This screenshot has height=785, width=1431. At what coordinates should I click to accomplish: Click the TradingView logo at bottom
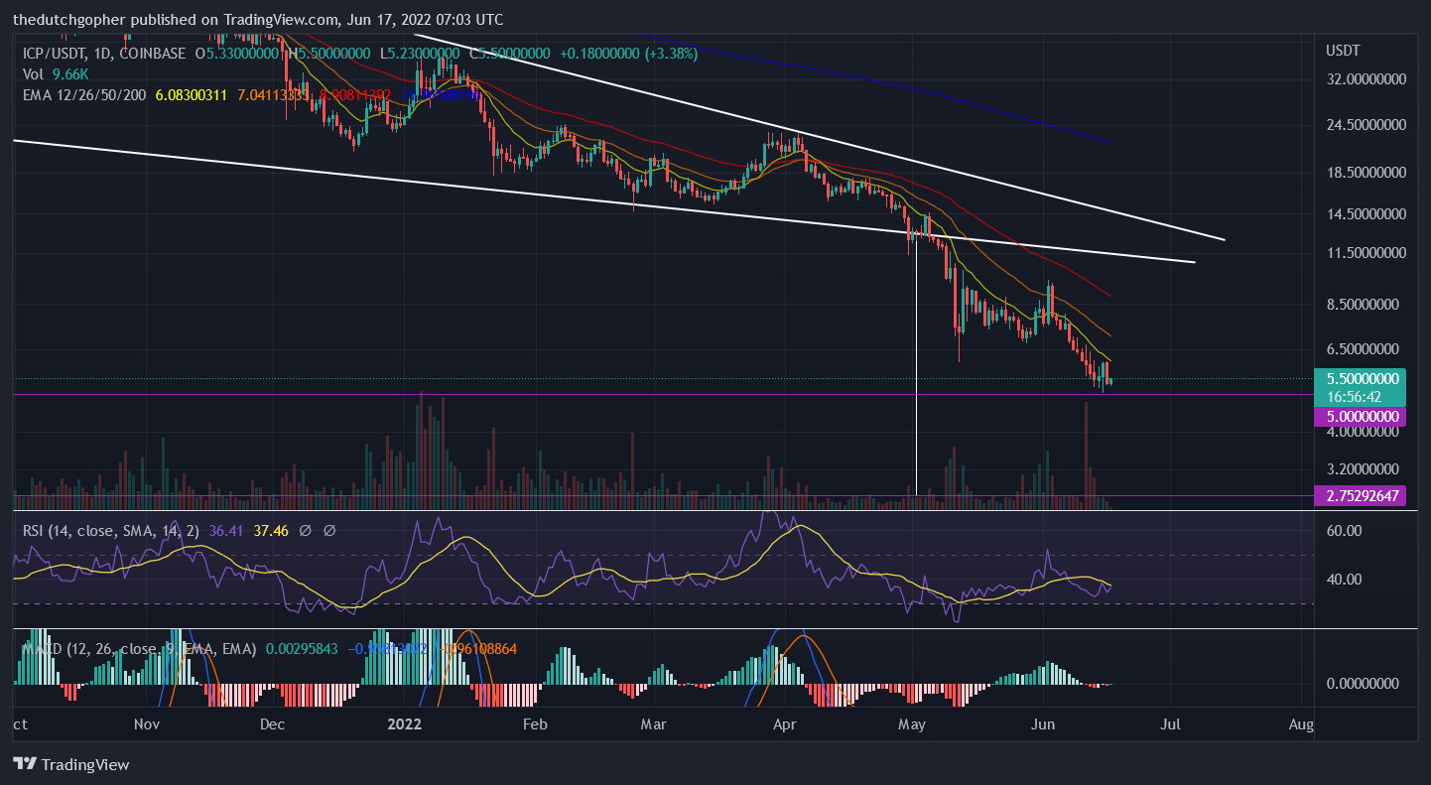tap(70, 764)
